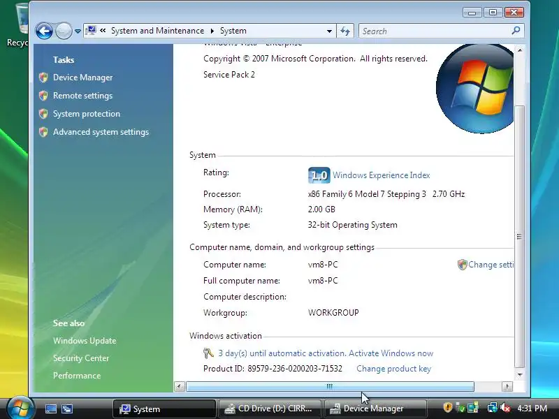Click the shield icon beside Remote settings

pos(43,96)
